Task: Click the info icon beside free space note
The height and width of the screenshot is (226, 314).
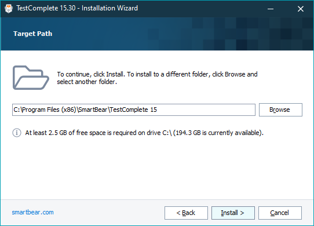Action: 17,133
